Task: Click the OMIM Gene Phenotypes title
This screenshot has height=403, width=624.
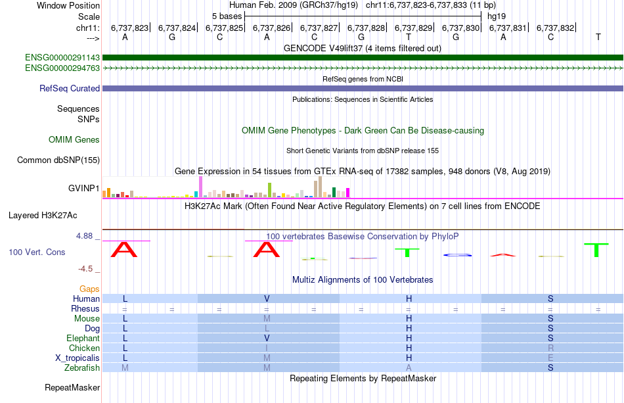Action: coord(363,131)
